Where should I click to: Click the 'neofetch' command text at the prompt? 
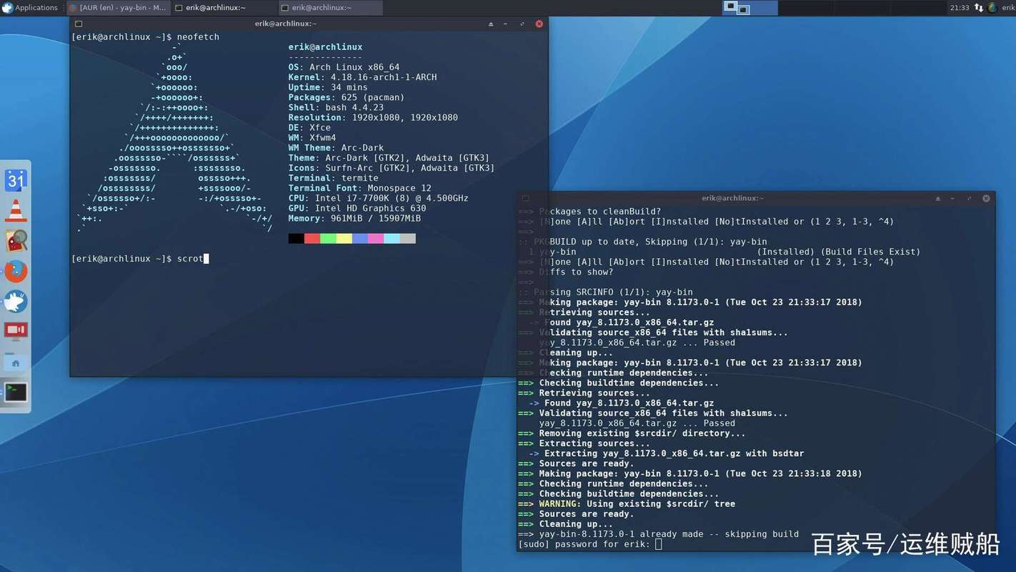[198, 37]
